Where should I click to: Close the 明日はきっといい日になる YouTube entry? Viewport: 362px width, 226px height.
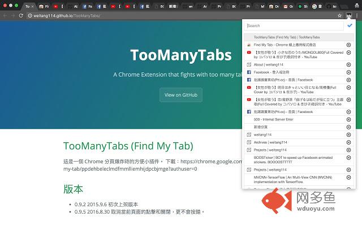[x=348, y=88]
